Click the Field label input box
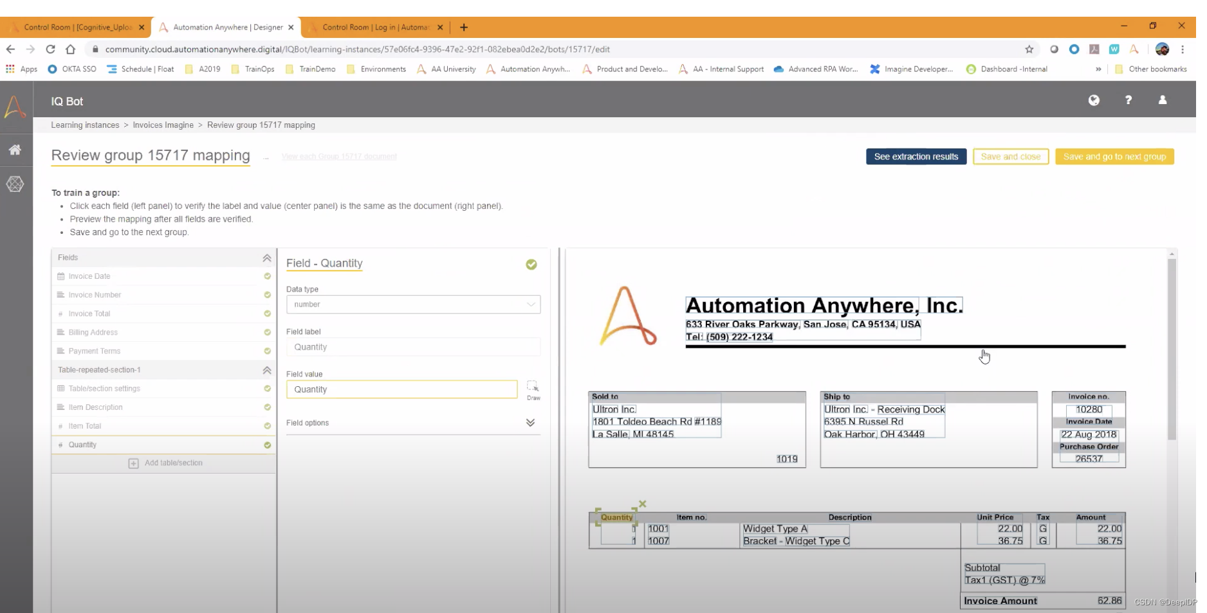This screenshot has height=613, width=1207. point(413,347)
